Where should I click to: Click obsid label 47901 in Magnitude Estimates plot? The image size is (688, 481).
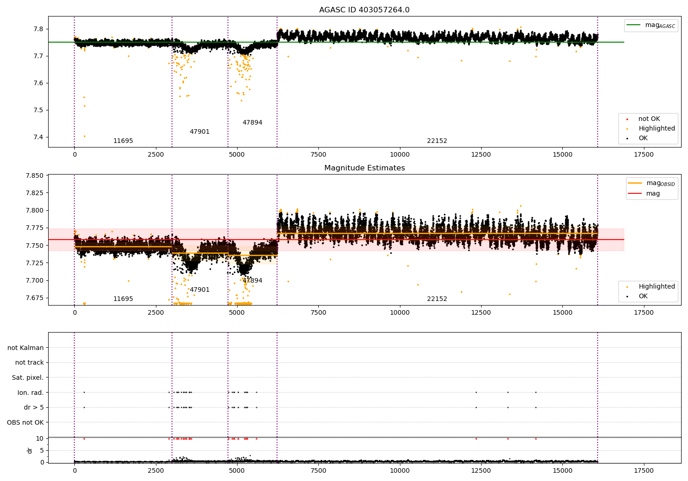200,290
